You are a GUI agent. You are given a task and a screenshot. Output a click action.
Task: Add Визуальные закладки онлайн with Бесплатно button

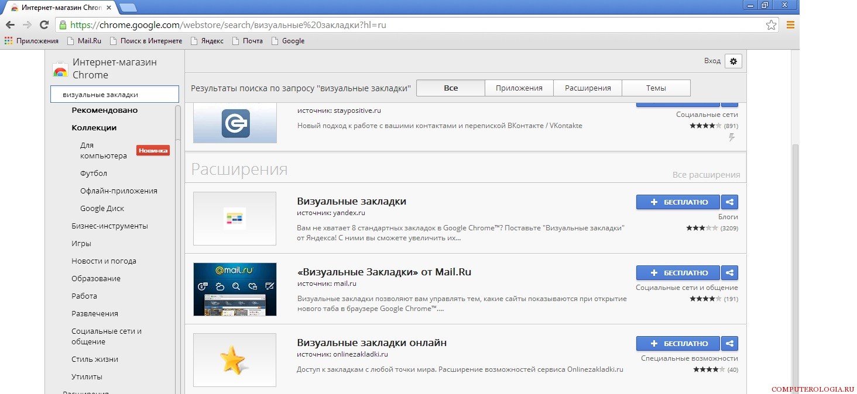[x=678, y=344]
